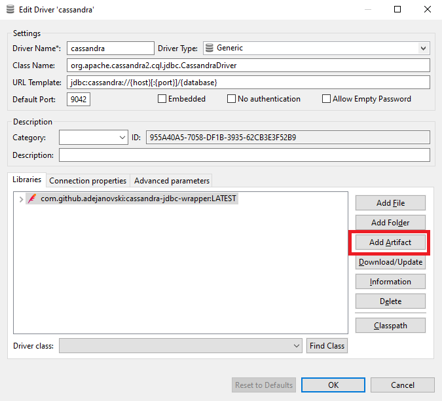Open the Classpath dialog

(390, 326)
